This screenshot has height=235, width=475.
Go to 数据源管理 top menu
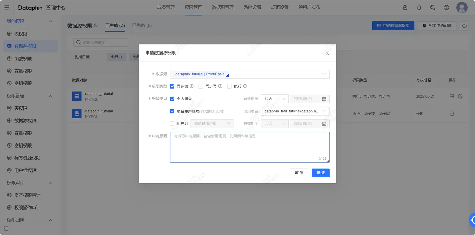pyautogui.click(x=223, y=7)
